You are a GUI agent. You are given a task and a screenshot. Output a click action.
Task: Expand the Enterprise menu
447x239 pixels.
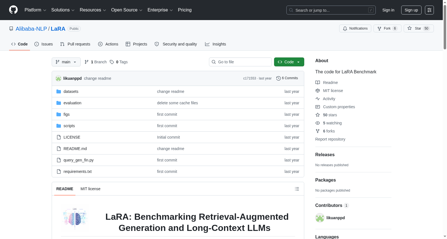160,10
